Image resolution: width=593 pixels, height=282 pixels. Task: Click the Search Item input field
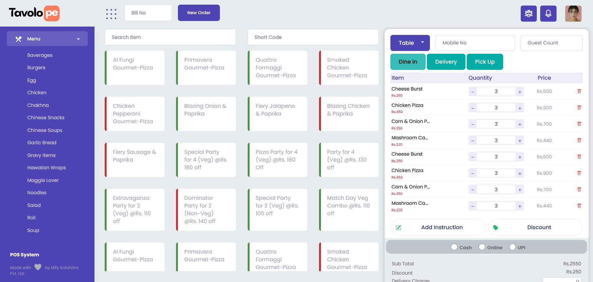coord(170,37)
